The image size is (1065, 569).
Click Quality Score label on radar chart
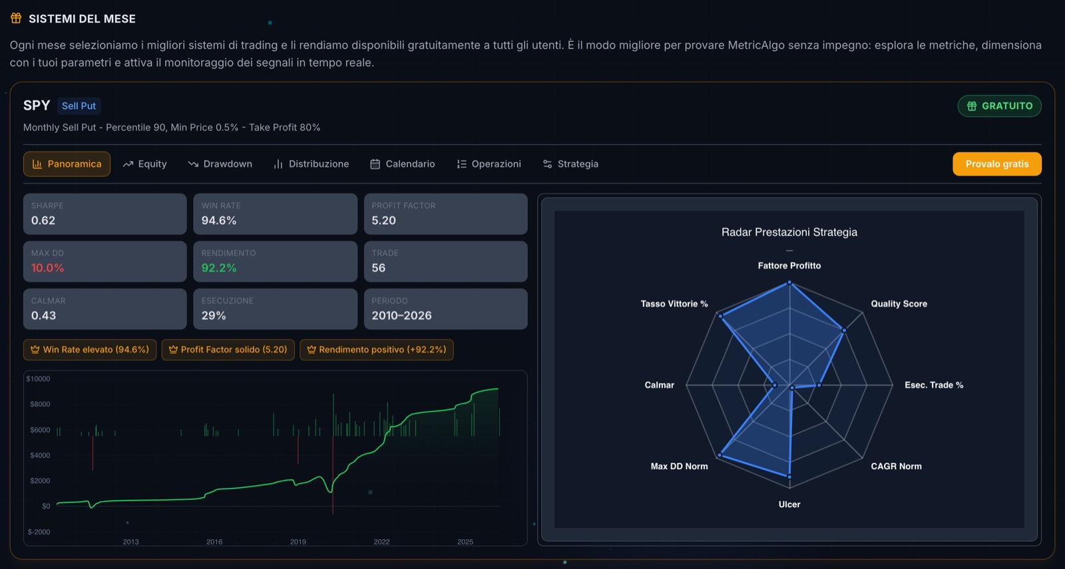pos(899,304)
